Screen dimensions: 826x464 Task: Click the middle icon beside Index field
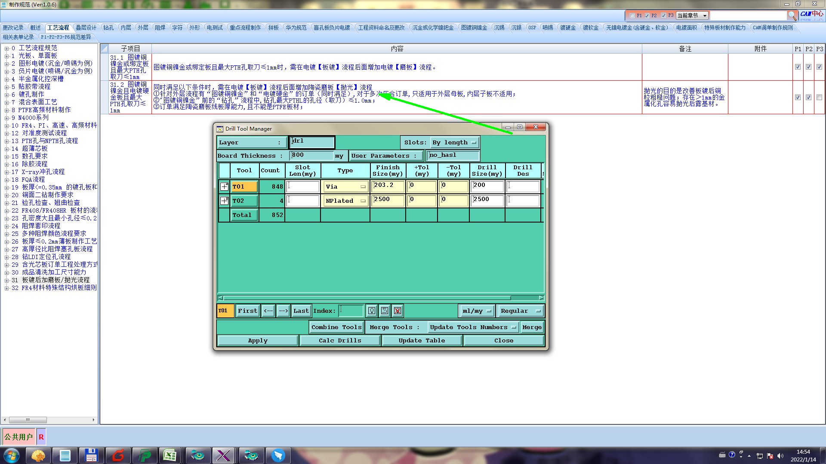pyautogui.click(x=385, y=311)
